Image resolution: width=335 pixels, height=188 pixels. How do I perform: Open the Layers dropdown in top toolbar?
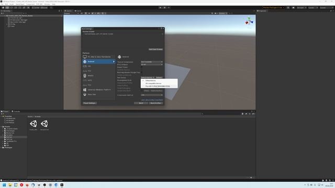pos(312,8)
